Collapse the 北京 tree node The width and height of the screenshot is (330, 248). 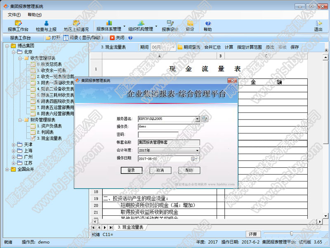click(14, 52)
